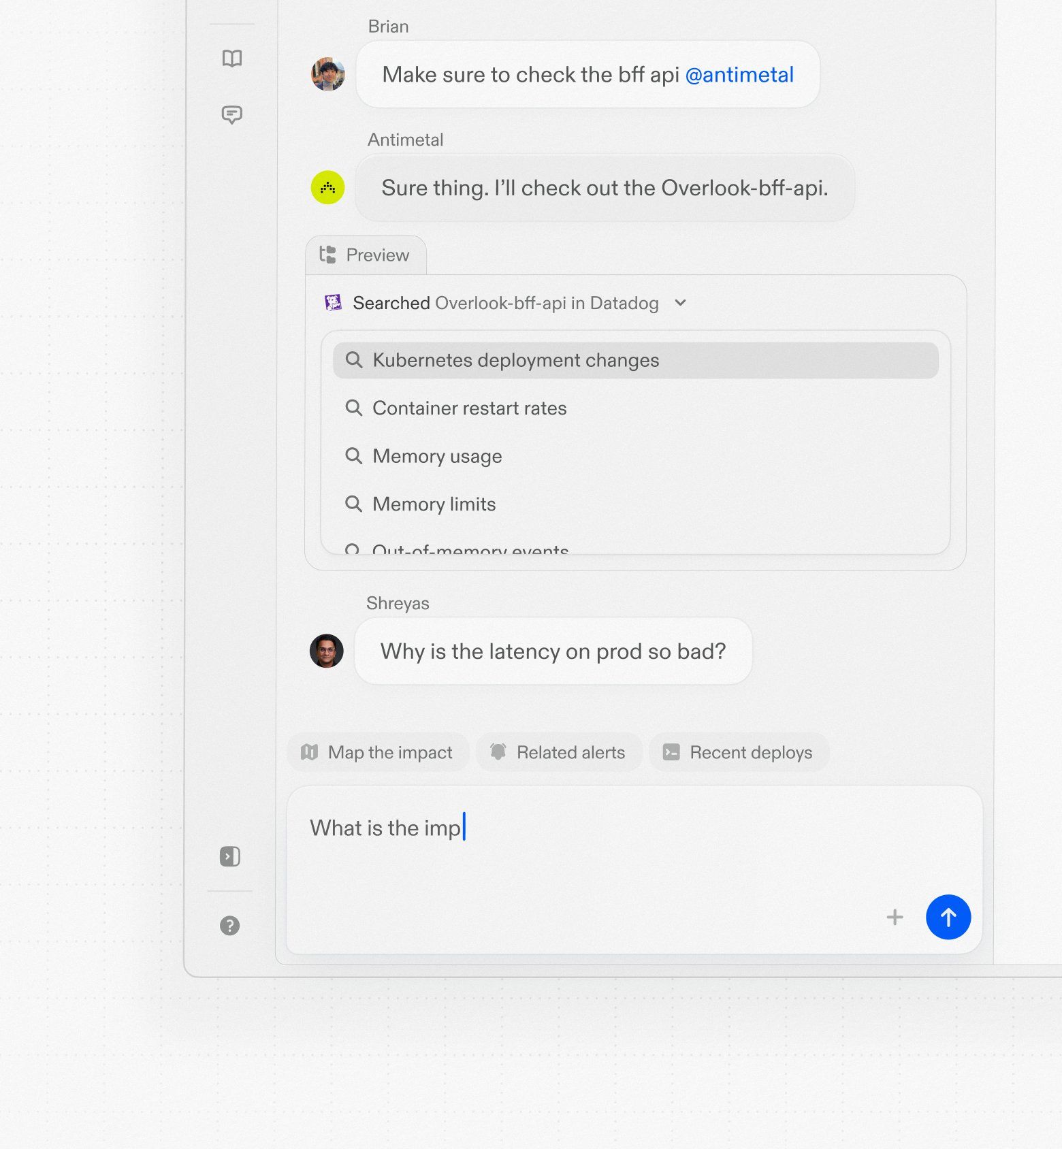The height and width of the screenshot is (1149, 1062).
Task: Click Shreyas's profile avatar
Action: pos(327,651)
